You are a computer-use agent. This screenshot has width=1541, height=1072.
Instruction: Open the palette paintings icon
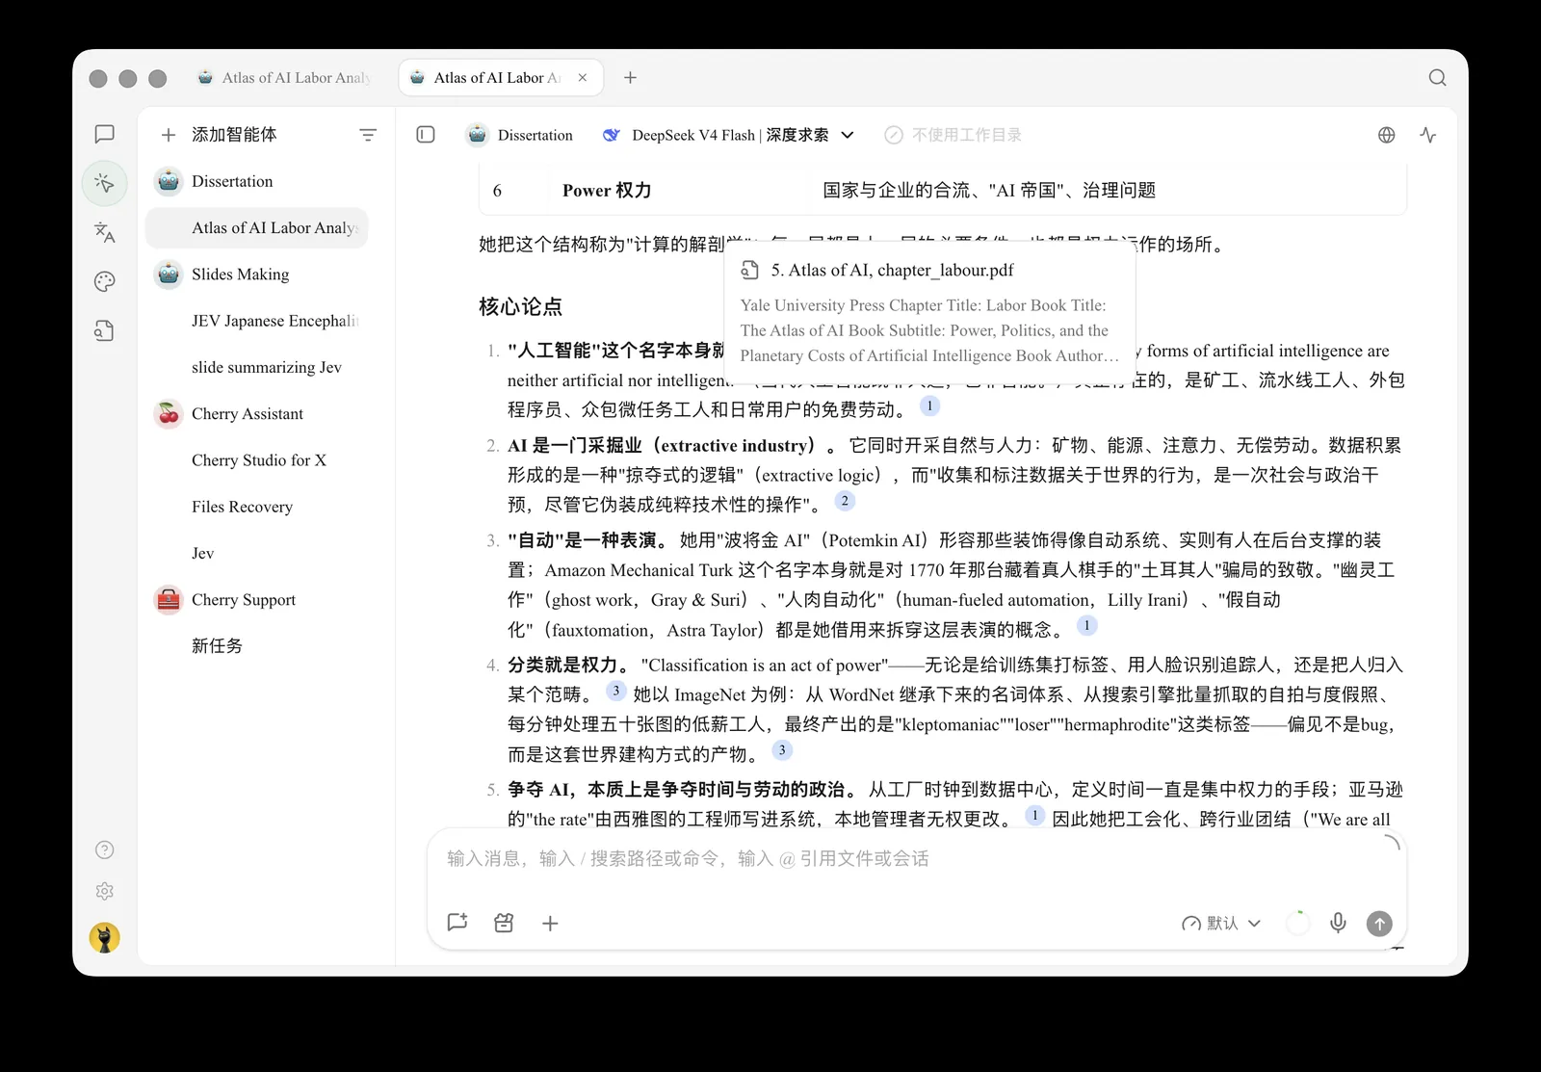(x=105, y=281)
